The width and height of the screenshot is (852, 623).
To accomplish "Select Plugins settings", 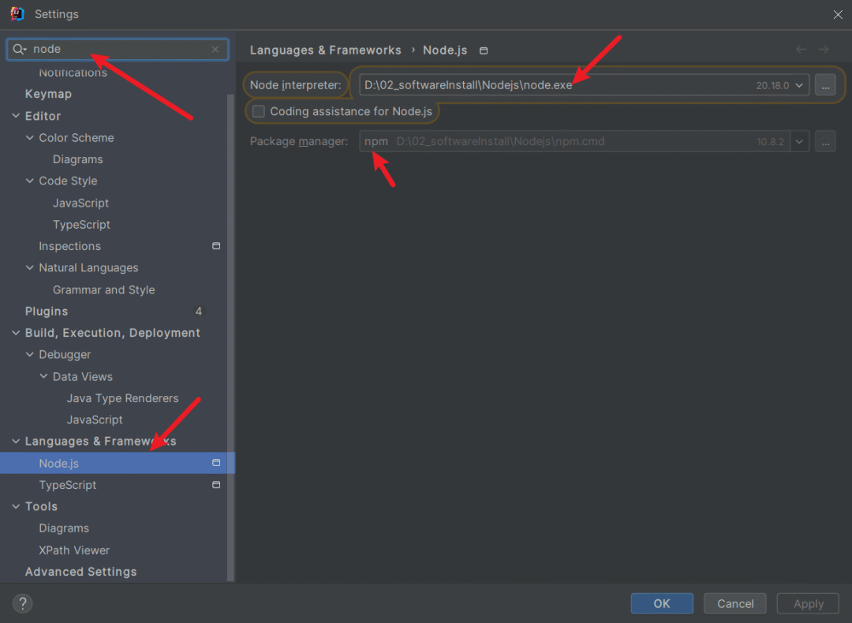I will [x=47, y=311].
